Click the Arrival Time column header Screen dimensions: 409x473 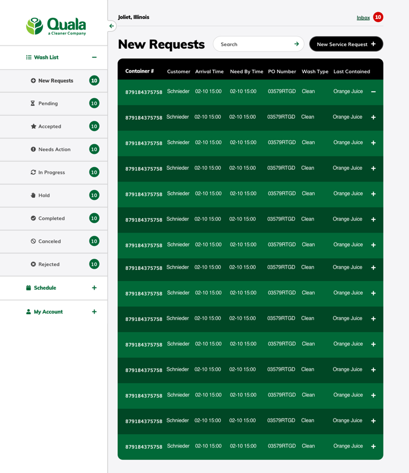(x=209, y=72)
